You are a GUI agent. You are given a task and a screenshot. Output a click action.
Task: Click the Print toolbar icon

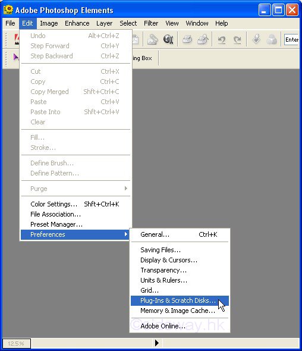click(x=187, y=40)
